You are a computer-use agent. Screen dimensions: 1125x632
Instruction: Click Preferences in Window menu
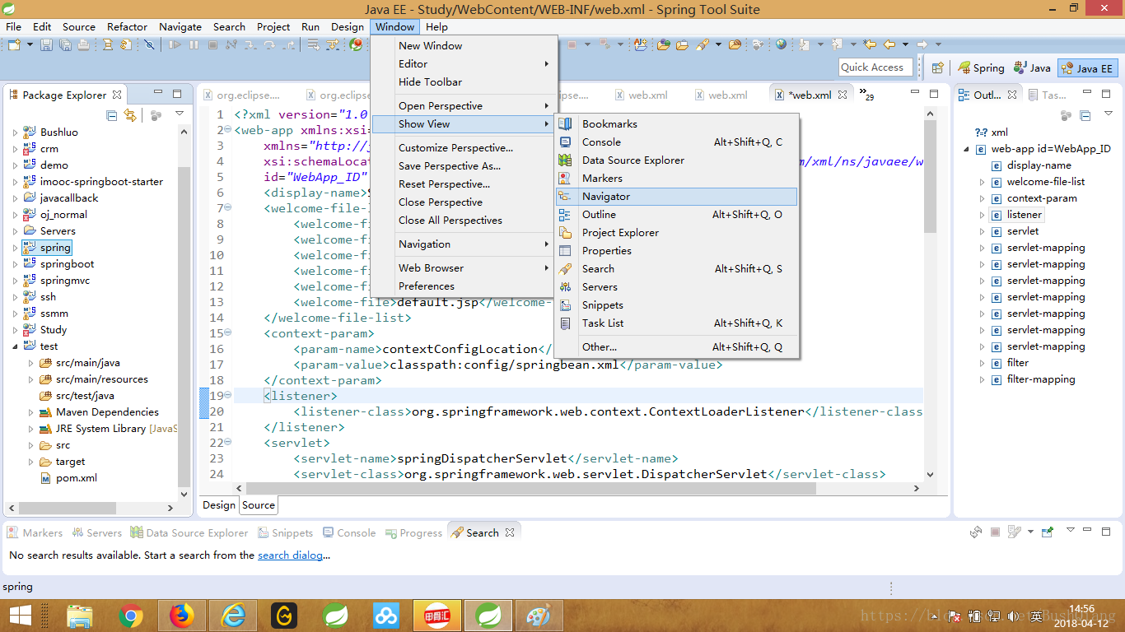[x=462, y=286]
